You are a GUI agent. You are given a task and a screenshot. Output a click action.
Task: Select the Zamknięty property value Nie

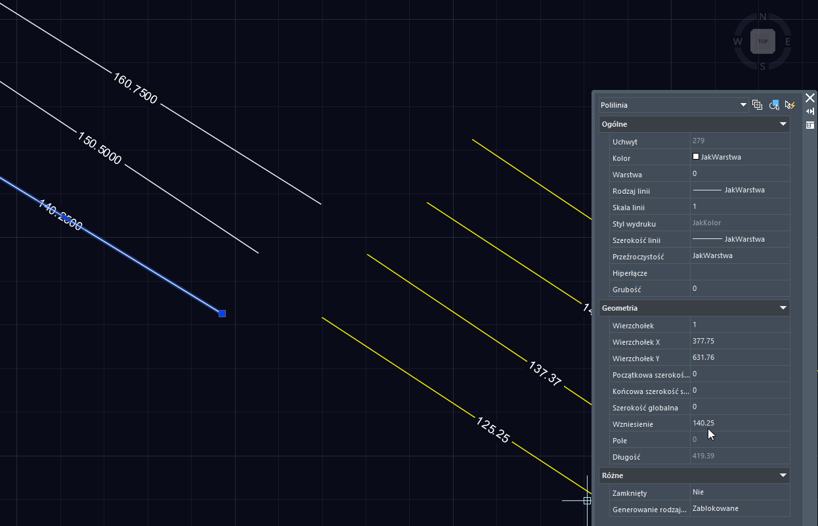click(740, 492)
